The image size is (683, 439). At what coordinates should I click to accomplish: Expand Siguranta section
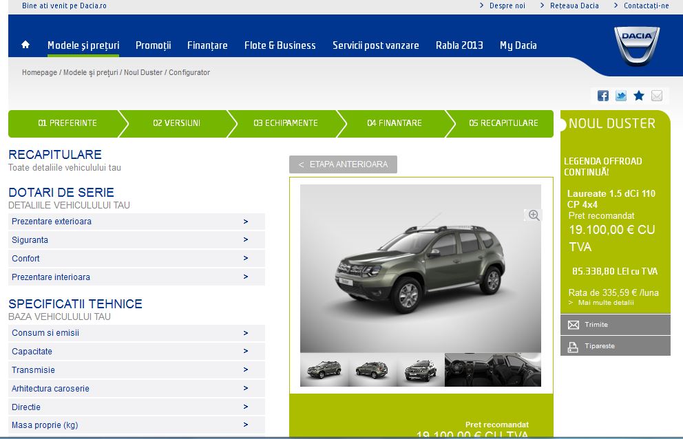(x=136, y=240)
